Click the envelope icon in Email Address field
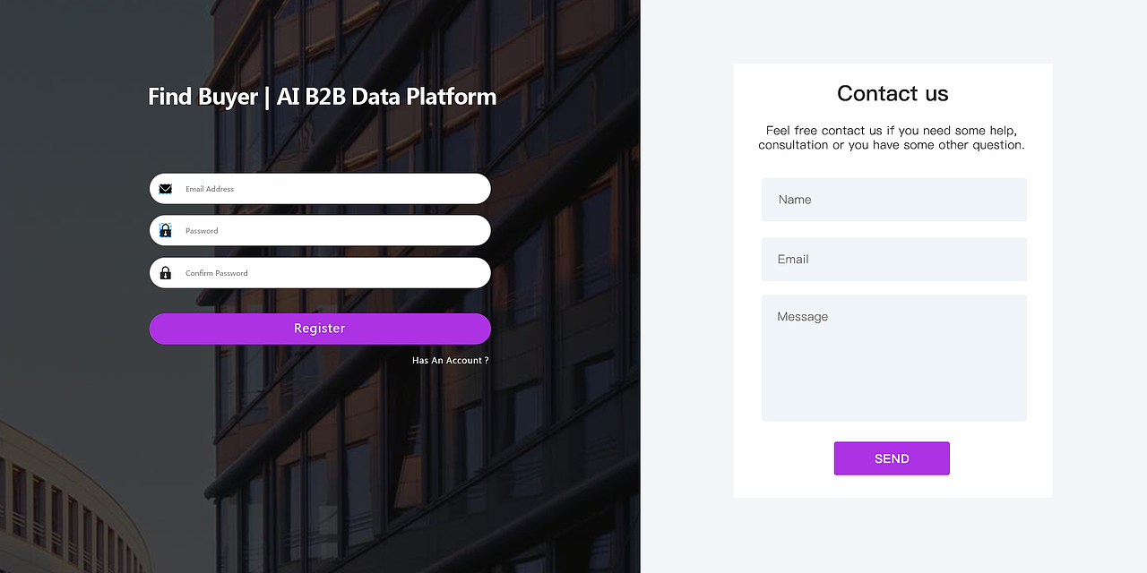The height and width of the screenshot is (573, 1147). click(x=166, y=189)
